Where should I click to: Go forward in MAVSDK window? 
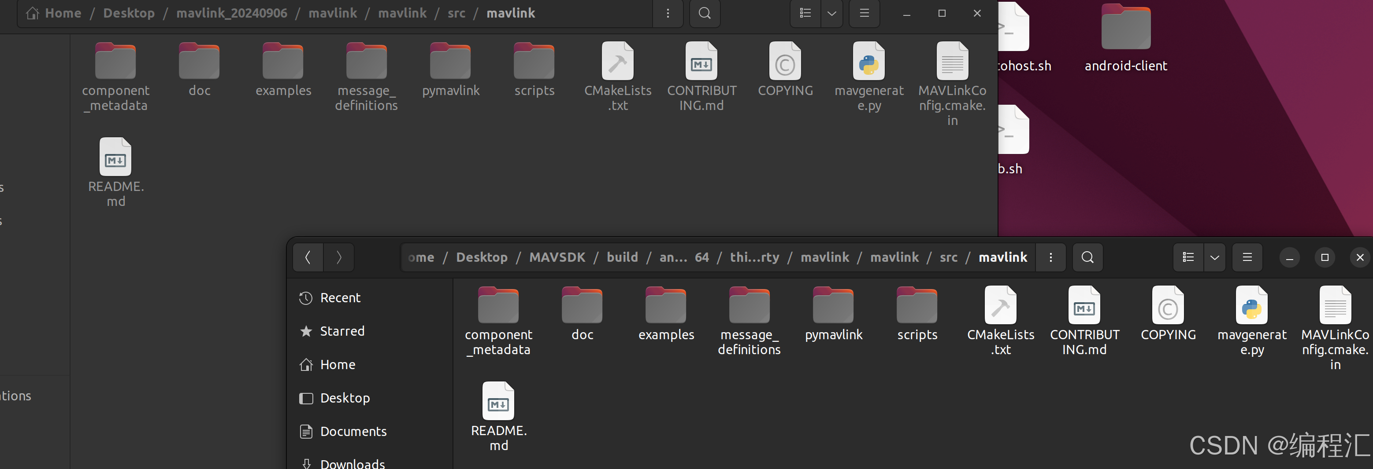coord(339,257)
